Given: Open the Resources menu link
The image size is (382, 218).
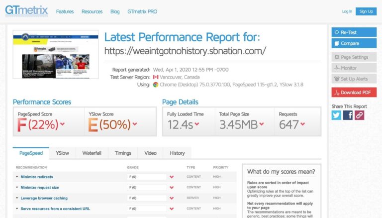Looking at the screenshot, I should point(92,11).
